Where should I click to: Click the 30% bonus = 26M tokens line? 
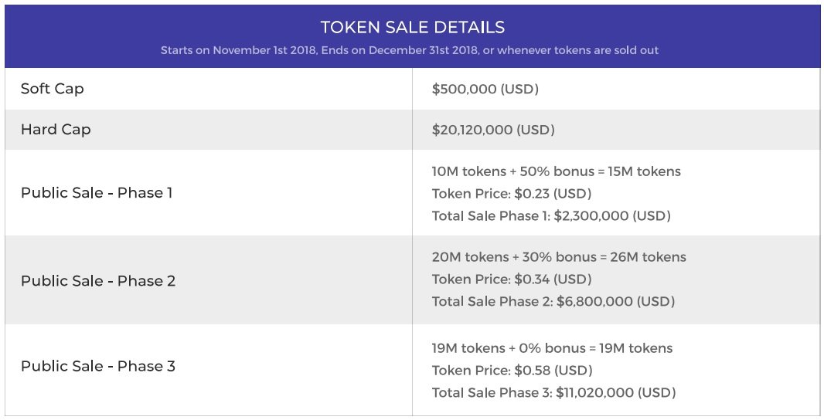tap(559, 257)
